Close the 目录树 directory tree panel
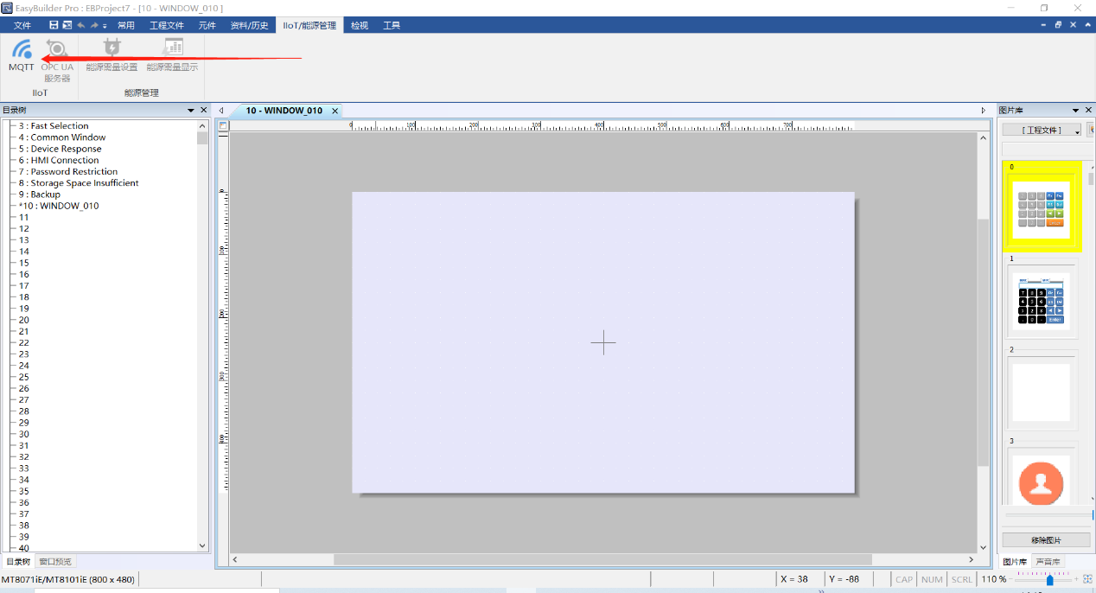Image resolution: width=1096 pixels, height=593 pixels. pyautogui.click(x=204, y=110)
